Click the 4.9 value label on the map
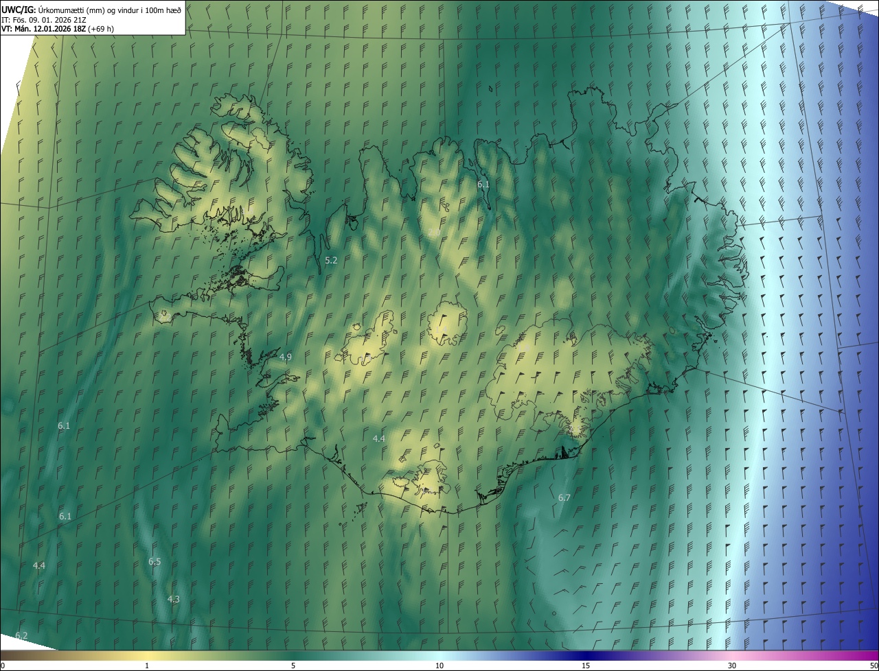 (286, 357)
